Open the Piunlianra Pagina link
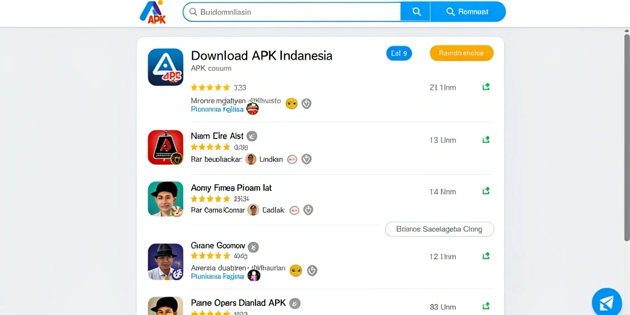Image resolution: width=630 pixels, height=315 pixels. 217,276
